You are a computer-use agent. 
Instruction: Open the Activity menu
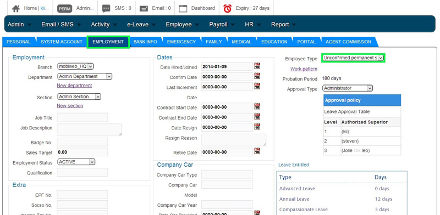click(x=104, y=25)
